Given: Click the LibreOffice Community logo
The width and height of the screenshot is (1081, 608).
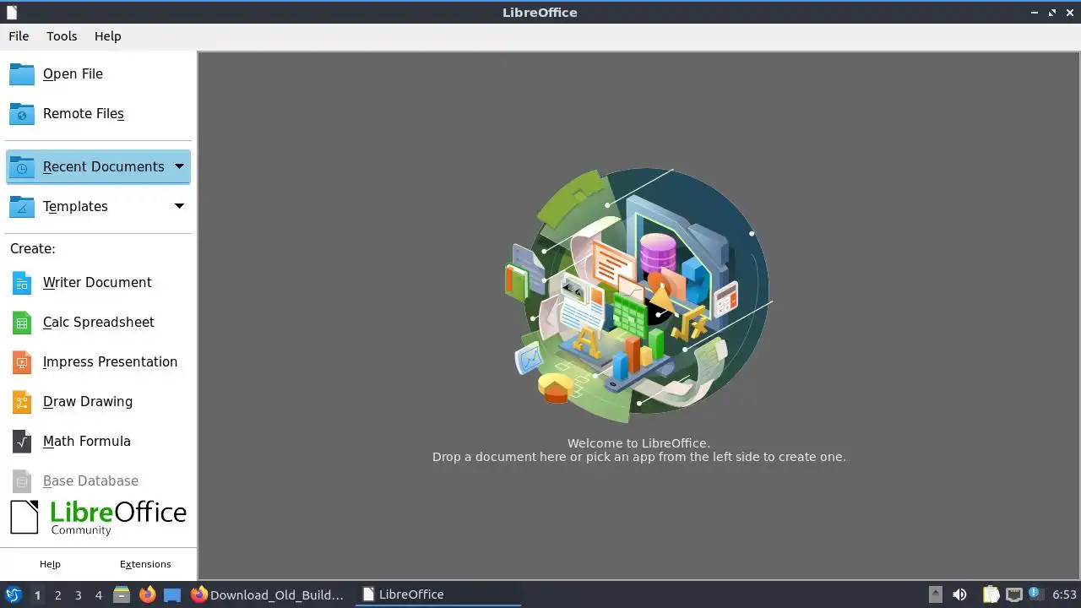Looking at the screenshot, I should [98, 517].
